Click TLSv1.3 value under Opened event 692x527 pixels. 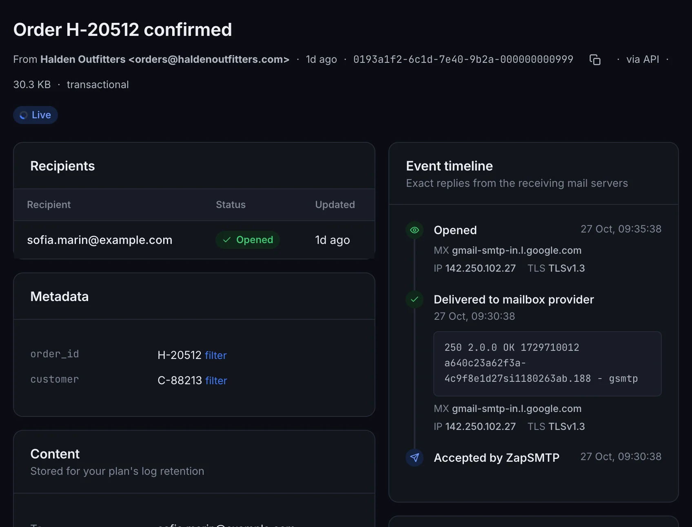[x=567, y=268]
